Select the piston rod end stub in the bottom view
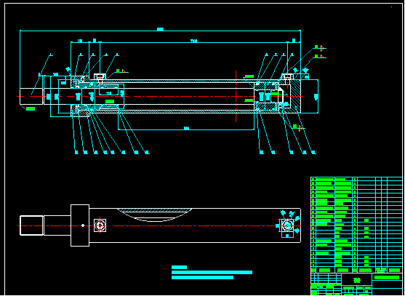The image size is (405, 296). [31, 225]
